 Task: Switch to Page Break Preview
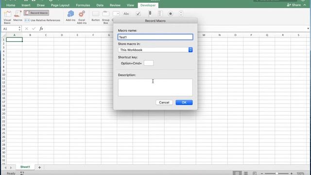point(255,173)
